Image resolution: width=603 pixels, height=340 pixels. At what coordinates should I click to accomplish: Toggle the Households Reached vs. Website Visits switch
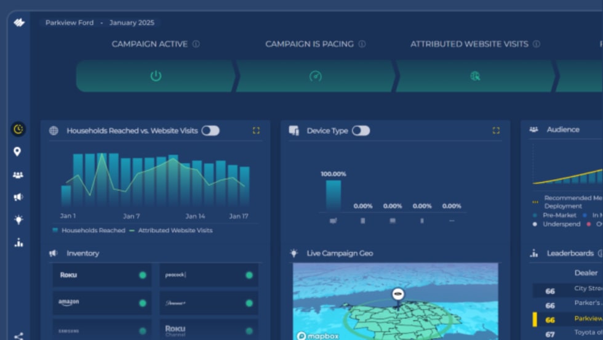pyautogui.click(x=210, y=131)
